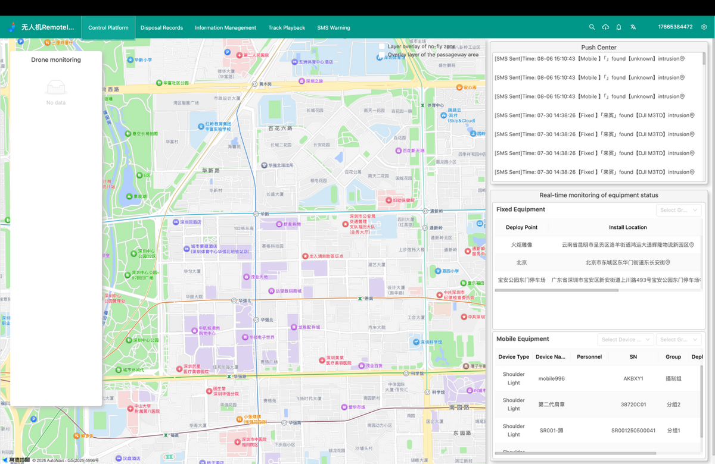Click the 摄制组 group cell
The width and height of the screenshot is (715, 464).
(x=673, y=378)
